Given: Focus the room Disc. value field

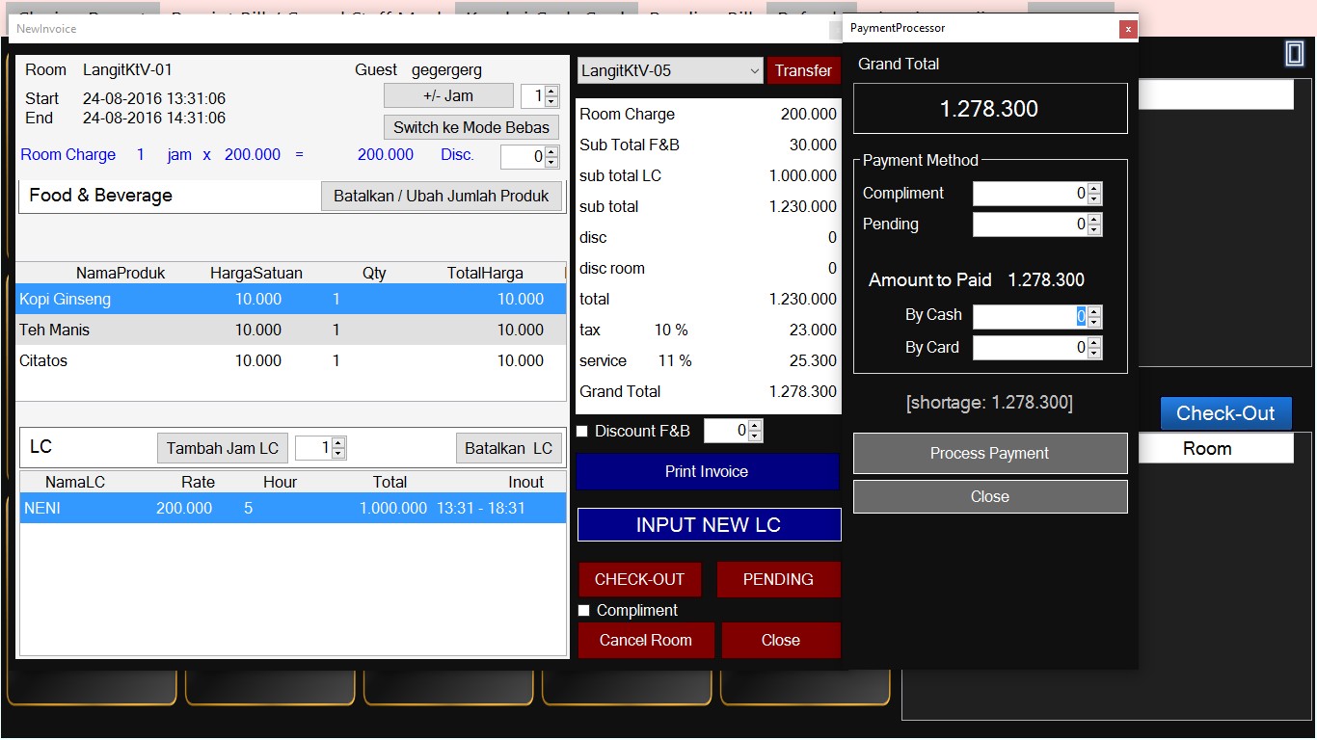Looking at the screenshot, I should pyautogui.click(x=523, y=156).
